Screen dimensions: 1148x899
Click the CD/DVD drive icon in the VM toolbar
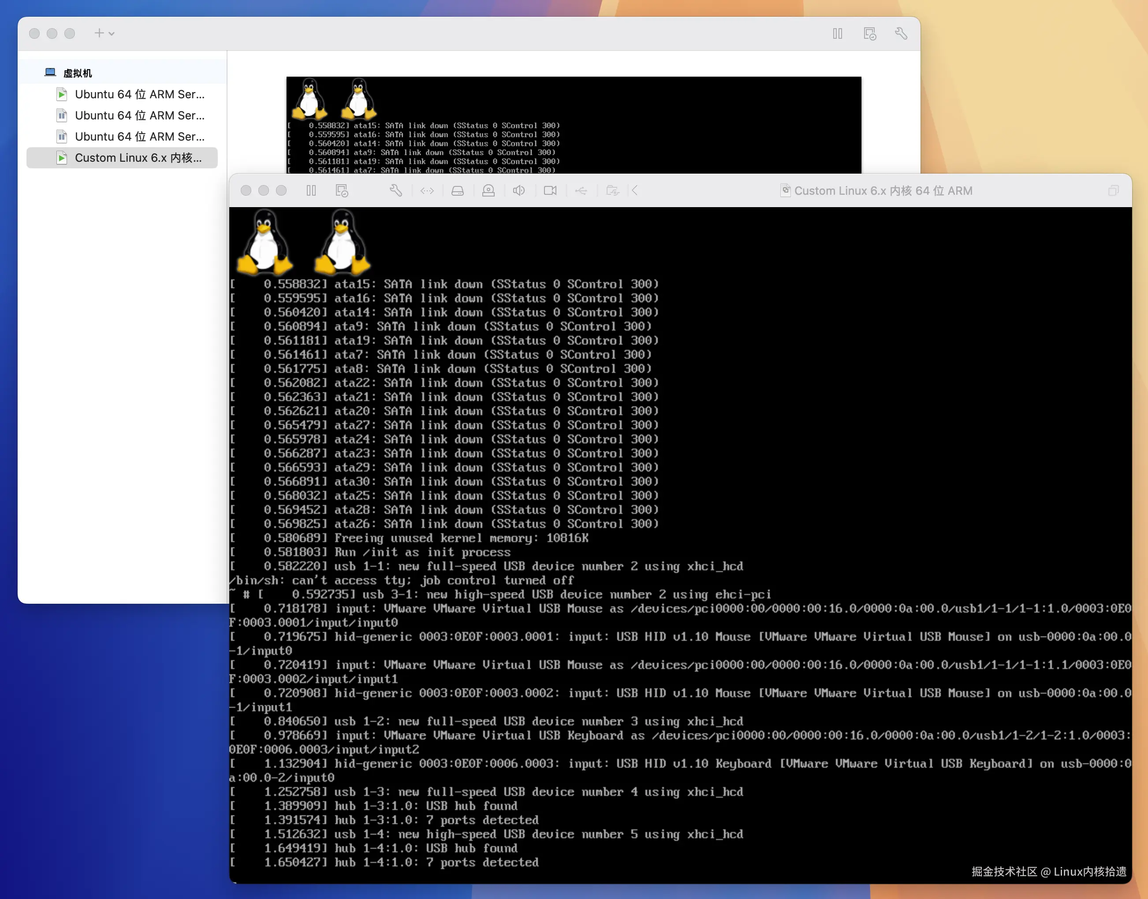(x=488, y=190)
